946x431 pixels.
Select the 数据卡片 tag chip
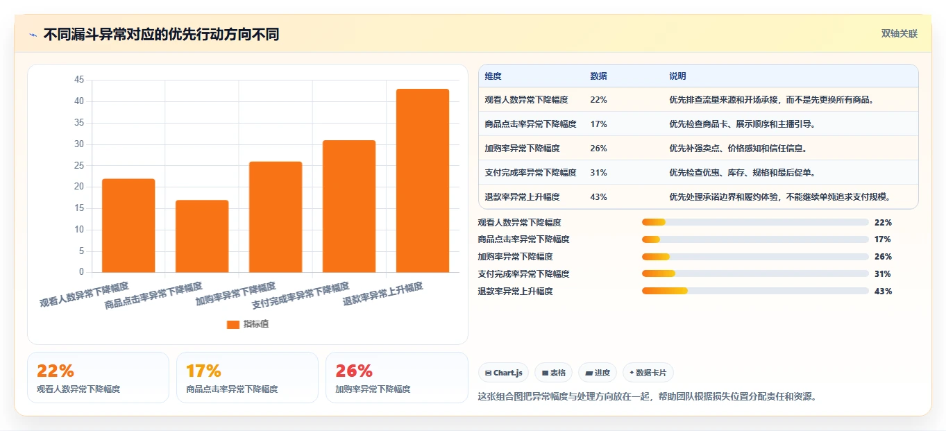648,373
